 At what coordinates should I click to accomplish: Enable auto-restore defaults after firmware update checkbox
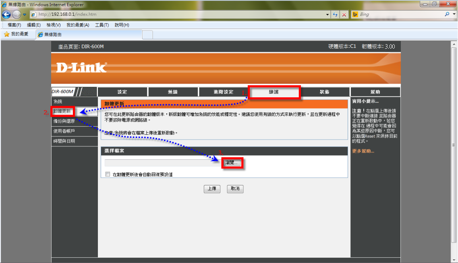pyautogui.click(x=108, y=175)
